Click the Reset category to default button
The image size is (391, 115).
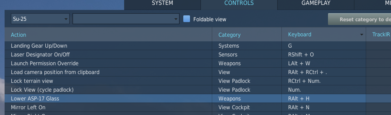coord(359,19)
